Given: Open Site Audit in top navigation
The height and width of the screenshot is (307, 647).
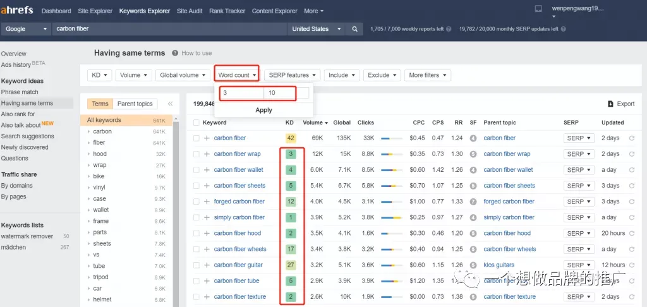Looking at the screenshot, I should point(190,11).
